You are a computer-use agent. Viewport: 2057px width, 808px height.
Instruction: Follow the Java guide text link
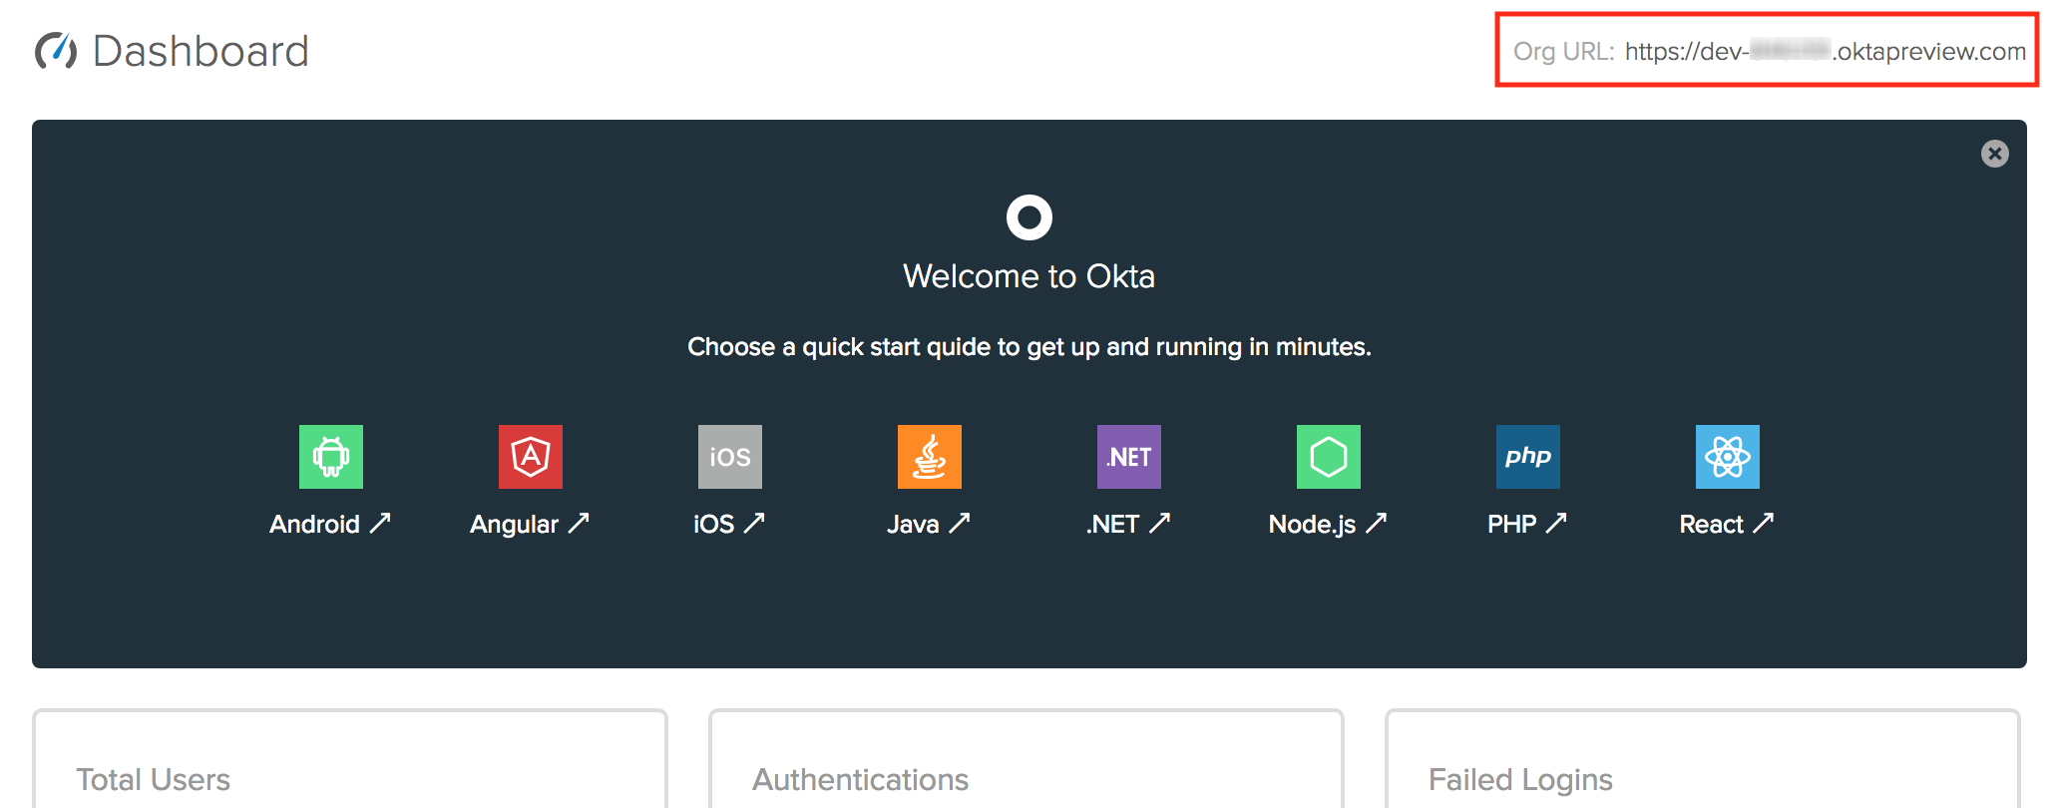[928, 524]
